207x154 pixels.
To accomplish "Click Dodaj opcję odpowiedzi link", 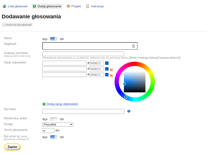I will pos(62,104).
